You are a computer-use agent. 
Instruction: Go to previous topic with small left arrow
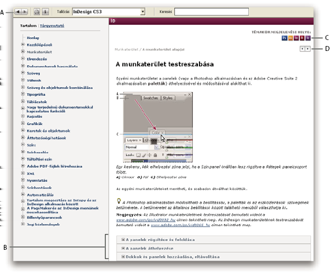(x=303, y=49)
